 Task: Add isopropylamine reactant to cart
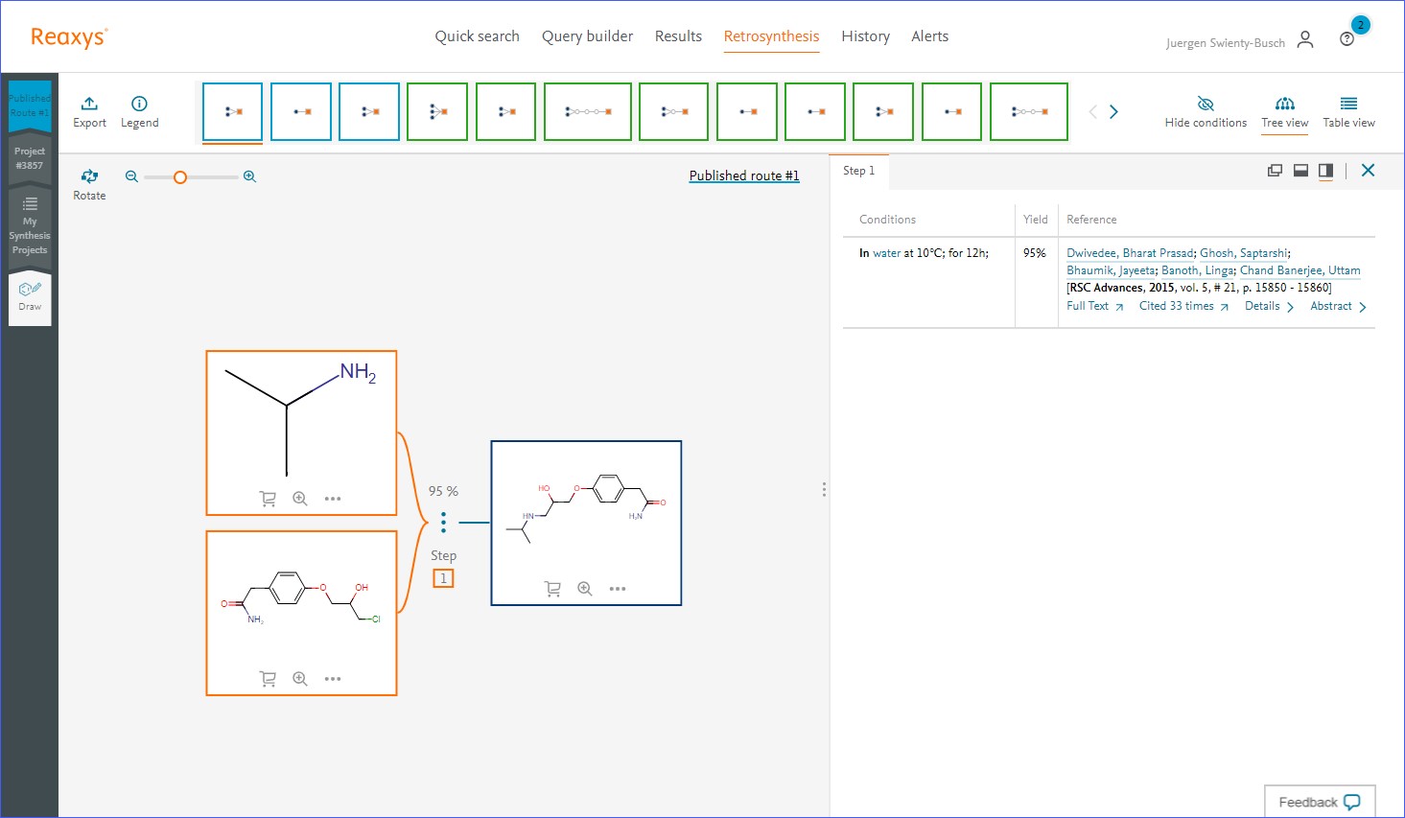(x=268, y=499)
